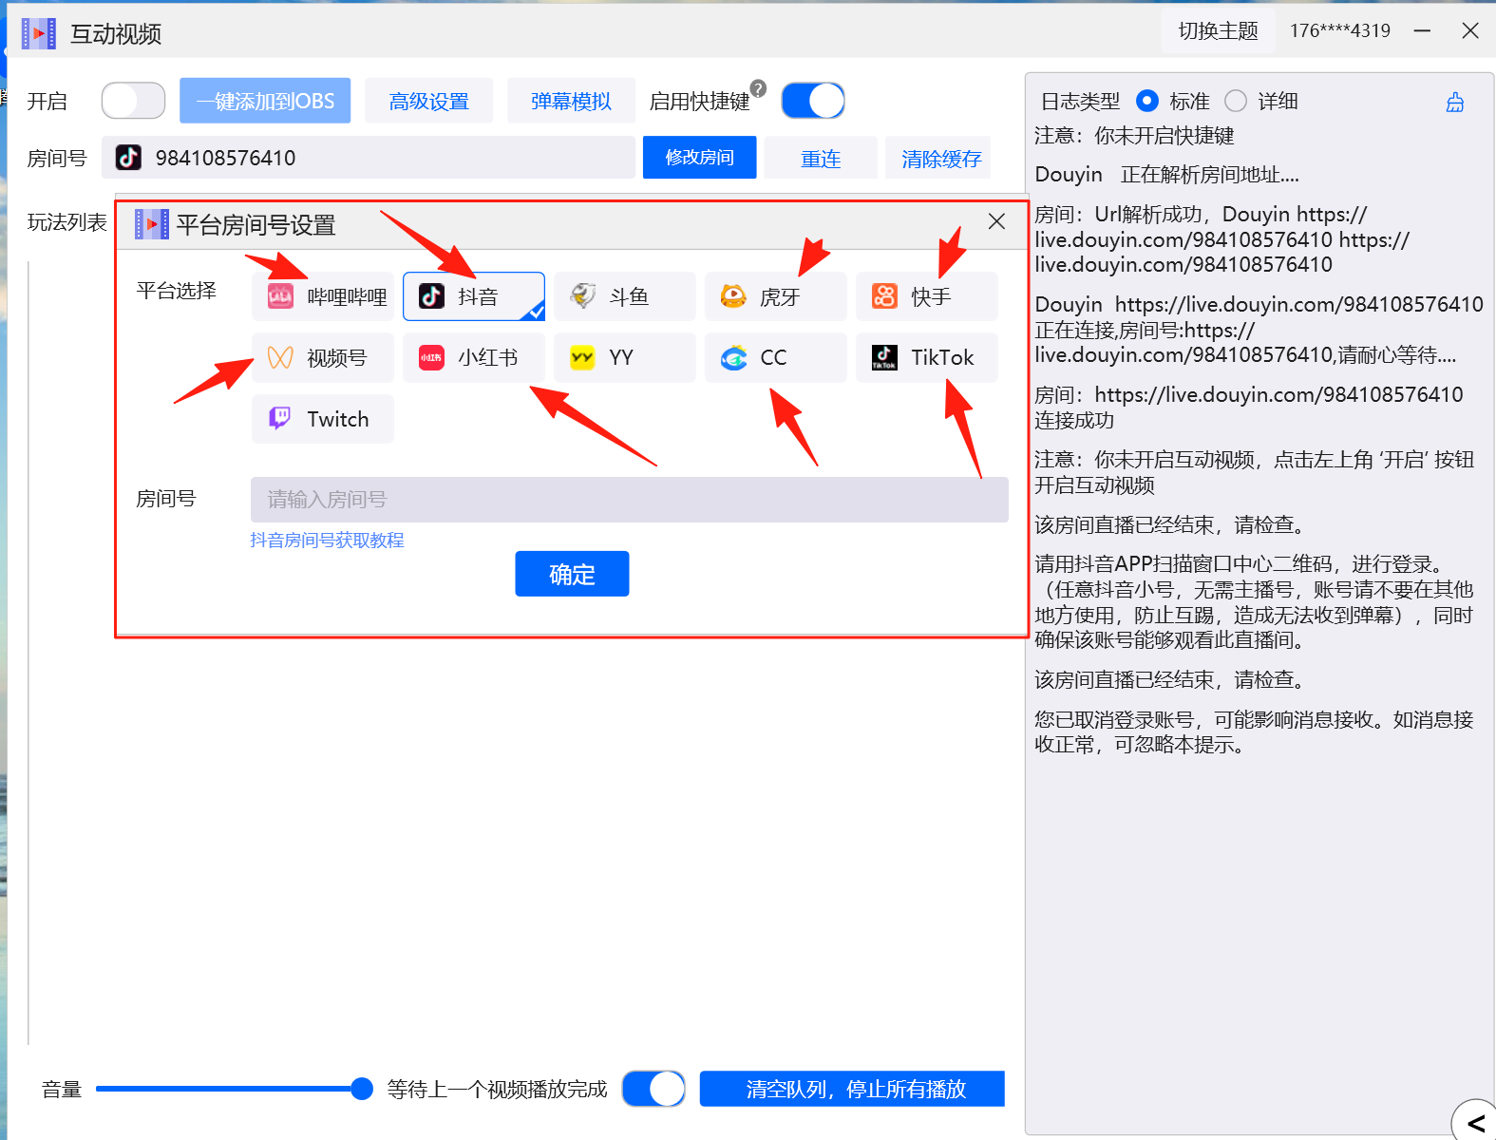Select the 快手 platform
The height and width of the screenshot is (1140, 1496).
point(927,296)
